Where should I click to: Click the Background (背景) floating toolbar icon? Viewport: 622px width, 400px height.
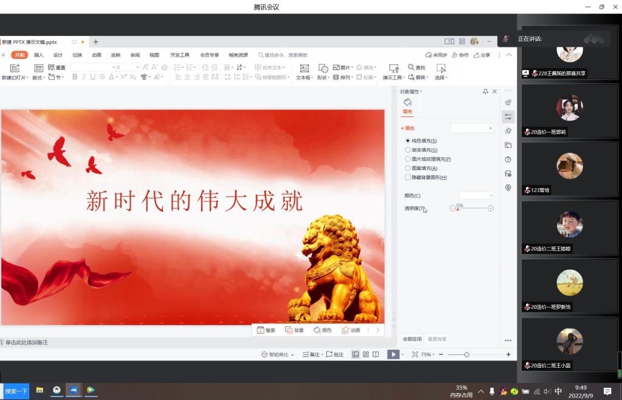tap(294, 330)
